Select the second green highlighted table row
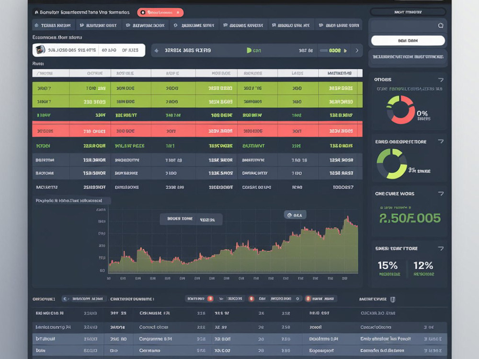This screenshot has height=359, width=479. [197, 101]
